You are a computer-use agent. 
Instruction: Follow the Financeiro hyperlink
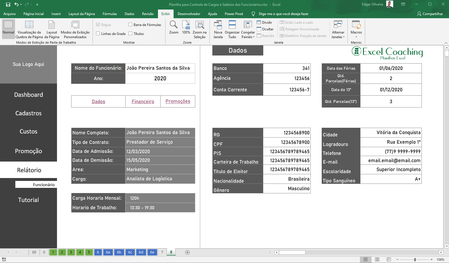click(x=143, y=101)
